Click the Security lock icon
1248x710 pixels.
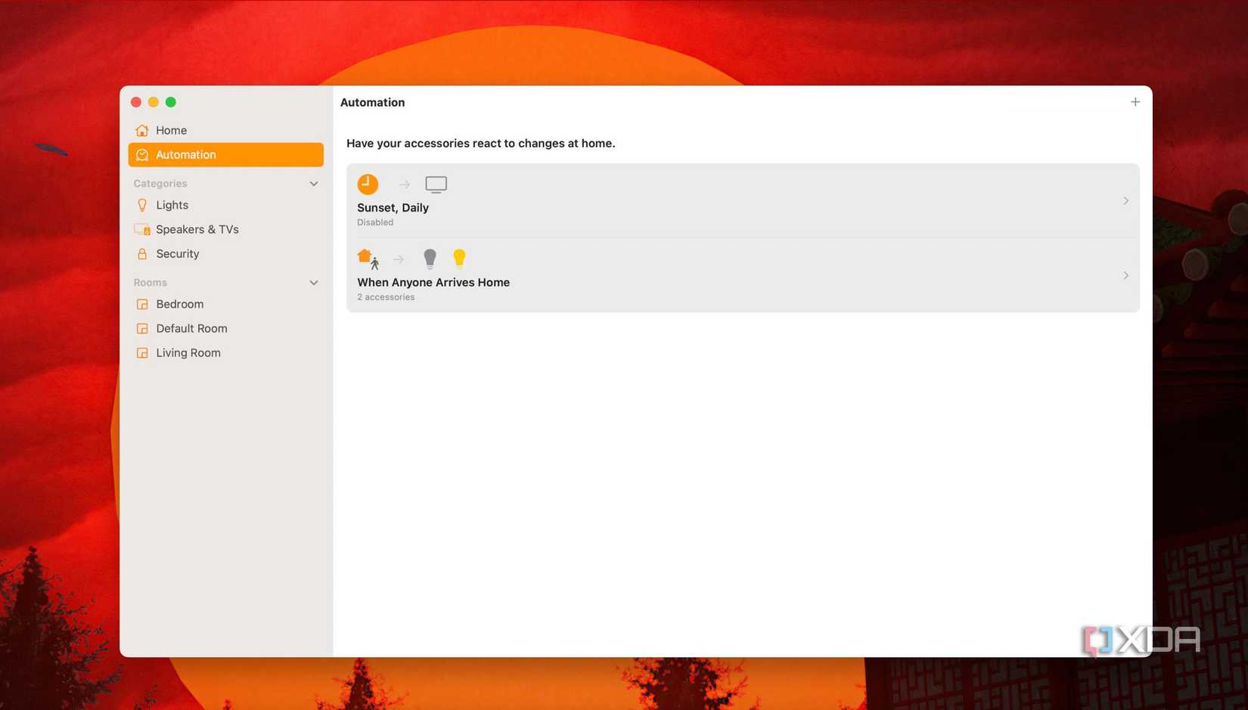click(x=142, y=254)
